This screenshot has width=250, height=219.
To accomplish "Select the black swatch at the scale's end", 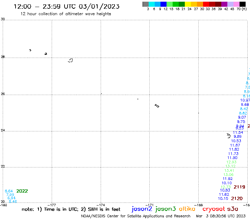I will (x=243, y=4).
